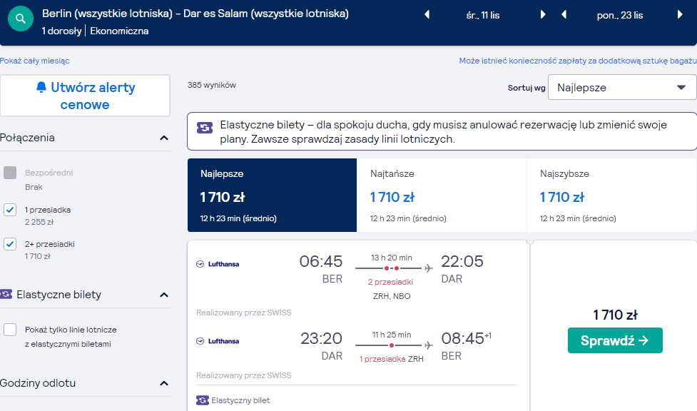
Task: Click the bell icon for price alerts
Action: pos(41,87)
